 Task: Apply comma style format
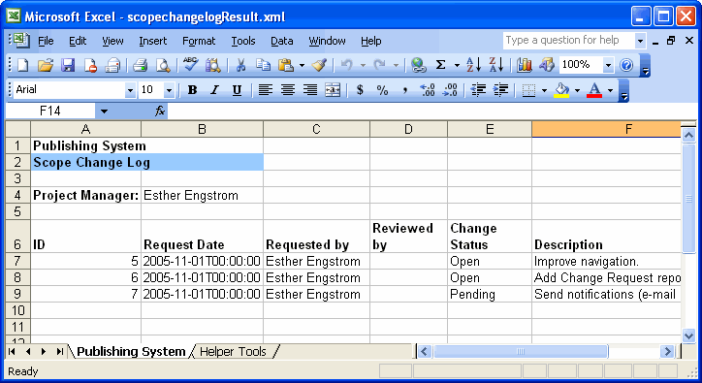[x=404, y=90]
